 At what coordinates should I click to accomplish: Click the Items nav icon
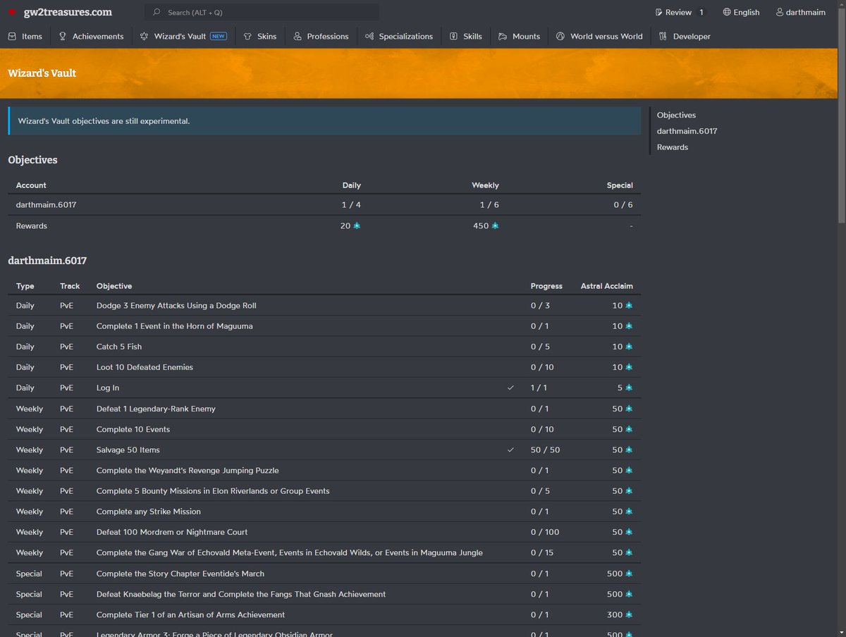pyautogui.click(x=12, y=36)
